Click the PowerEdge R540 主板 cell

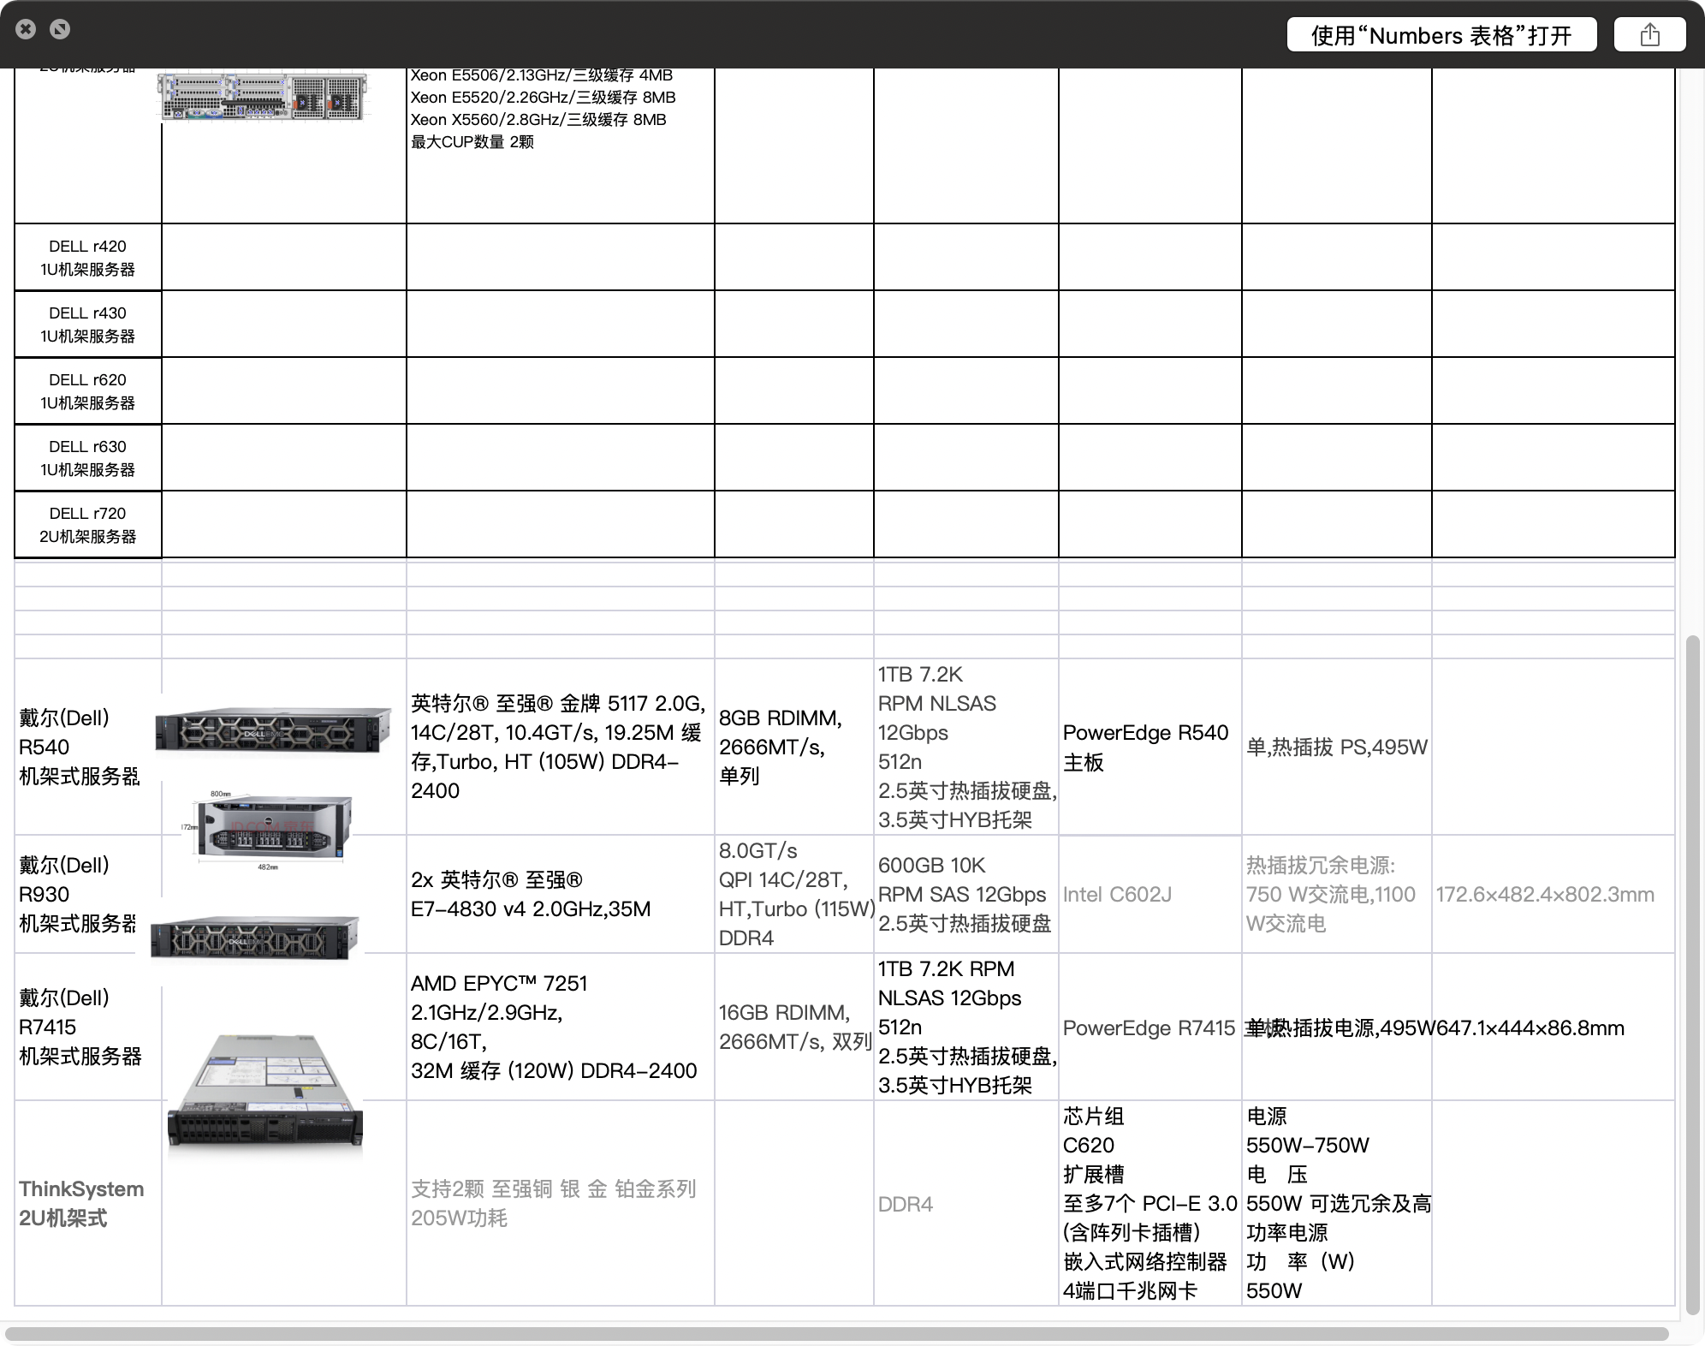pyautogui.click(x=1145, y=747)
